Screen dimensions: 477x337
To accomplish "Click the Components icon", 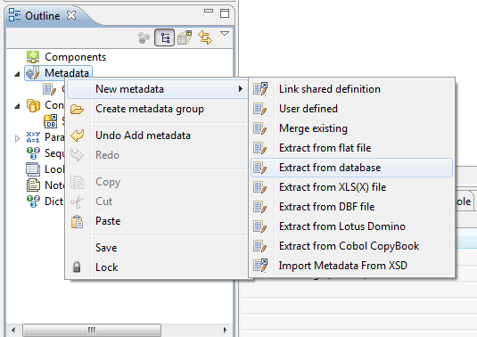I will click(x=33, y=57).
